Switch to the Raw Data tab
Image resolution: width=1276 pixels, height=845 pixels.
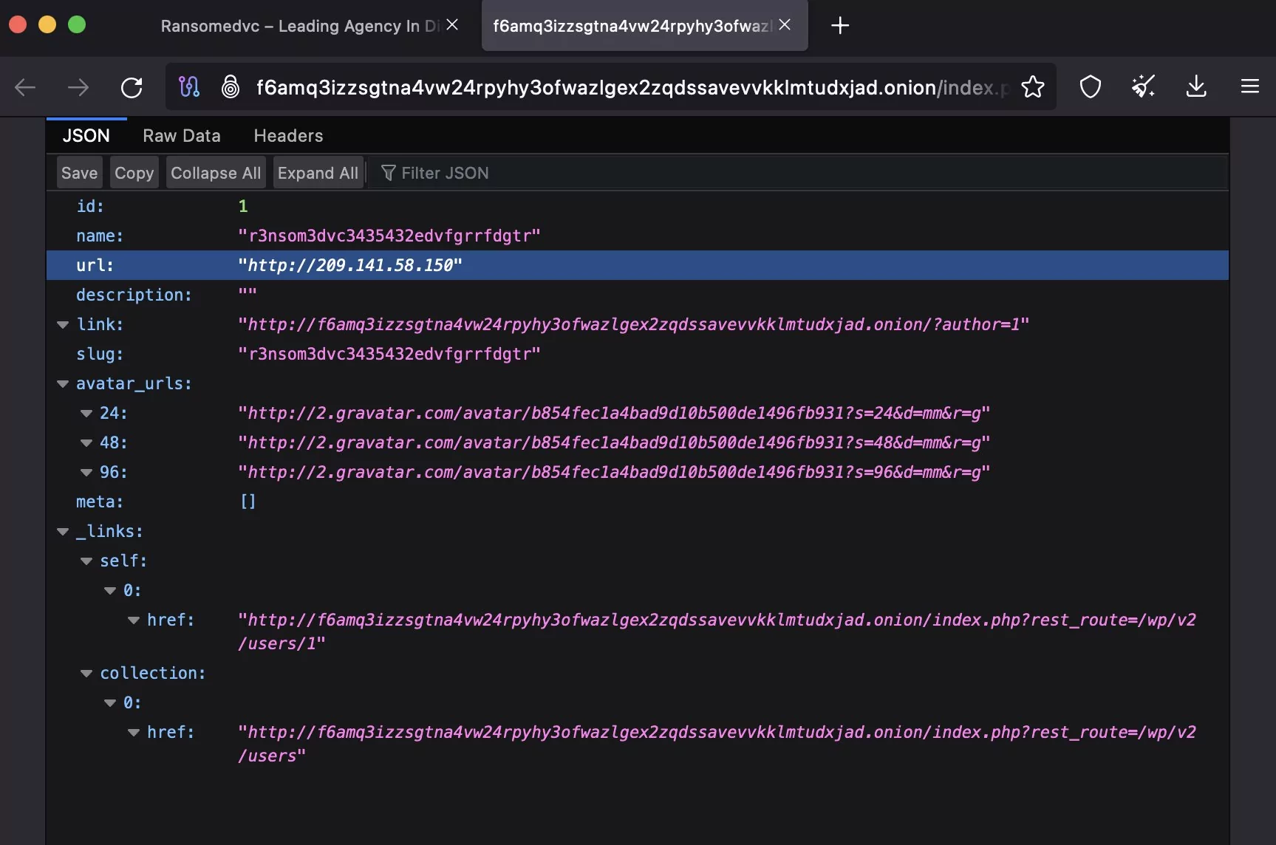(x=181, y=136)
